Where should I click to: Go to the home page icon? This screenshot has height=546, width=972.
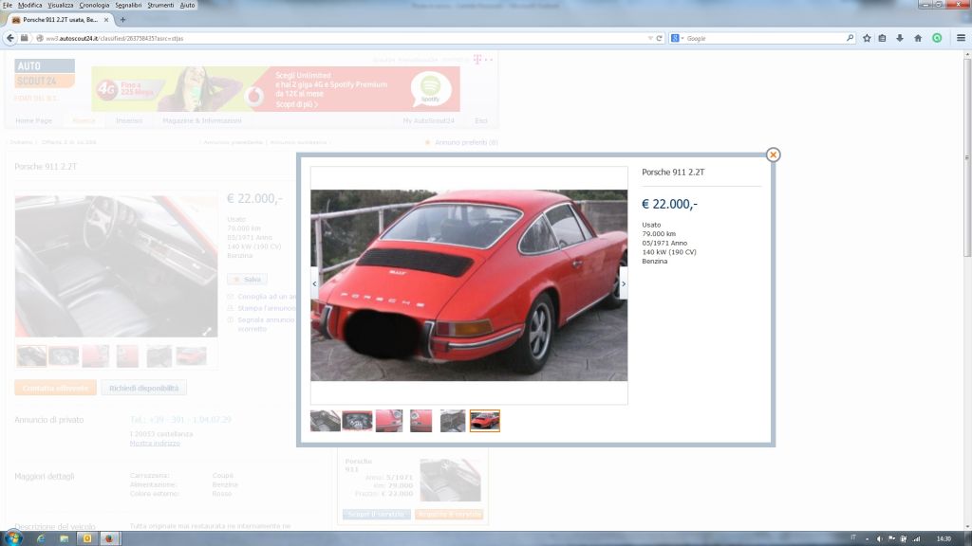pyautogui.click(x=918, y=38)
